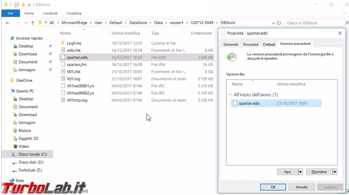Select the Musica folder in sidebar

click(x=24, y=131)
